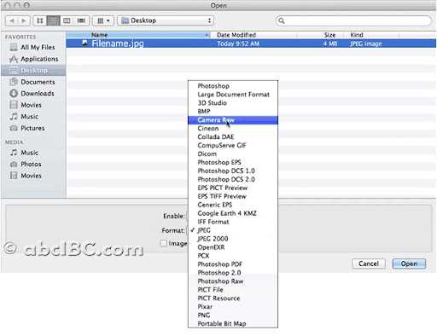Click the search field
437x336 pixels.
pos(353,20)
